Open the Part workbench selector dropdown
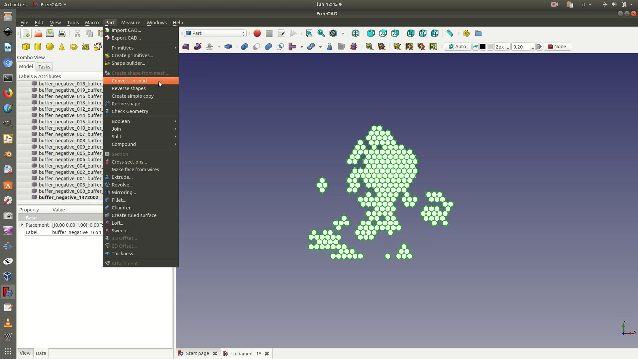This screenshot has width=638, height=359. point(215,33)
